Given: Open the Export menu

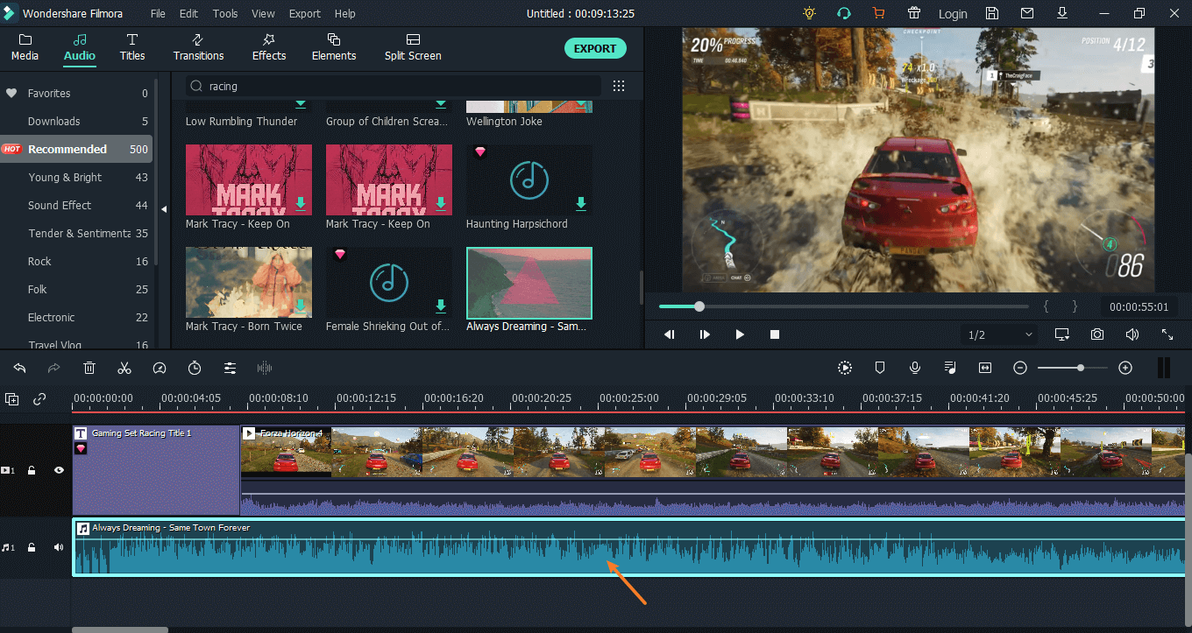Looking at the screenshot, I should pyautogui.click(x=305, y=13).
